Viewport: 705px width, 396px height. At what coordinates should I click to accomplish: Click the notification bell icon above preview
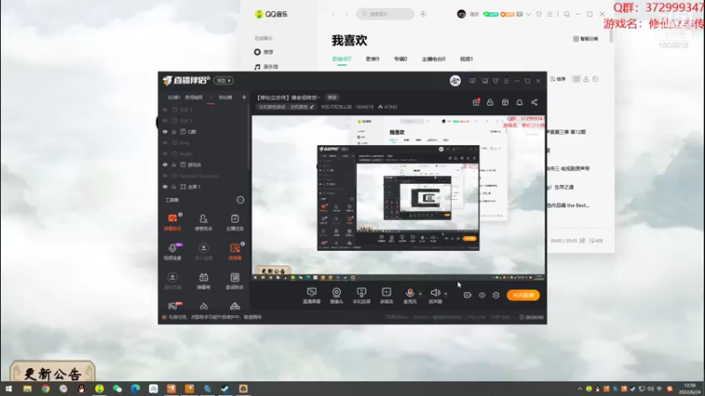tap(519, 102)
